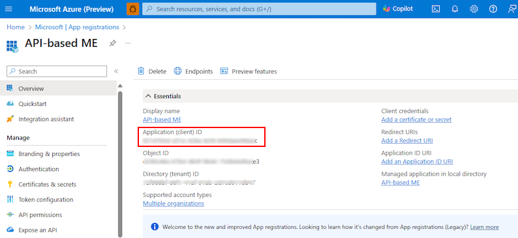Open the managed application API-based ME link
The width and height of the screenshot is (518, 238).
click(401, 182)
